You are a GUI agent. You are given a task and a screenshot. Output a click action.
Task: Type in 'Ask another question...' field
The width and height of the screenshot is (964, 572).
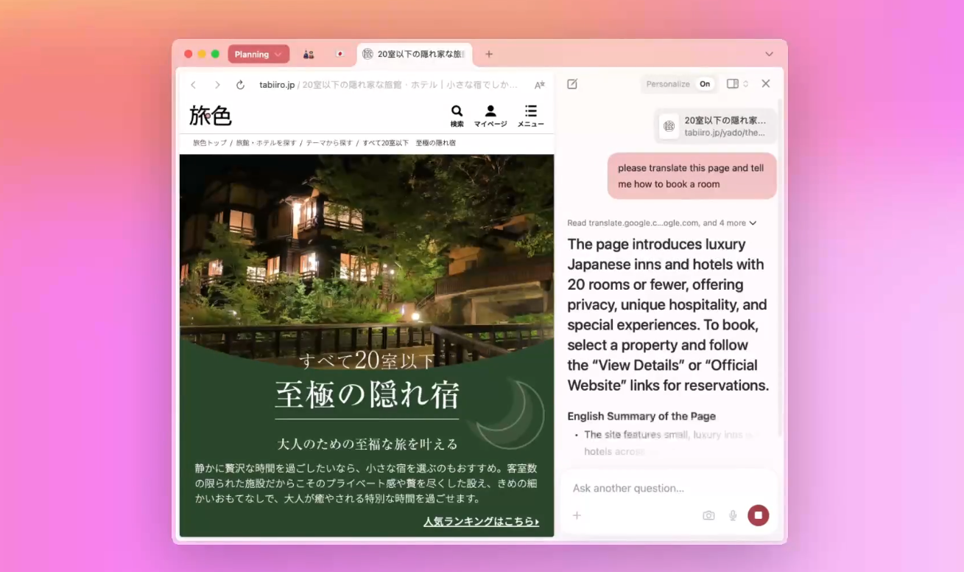[669, 488]
